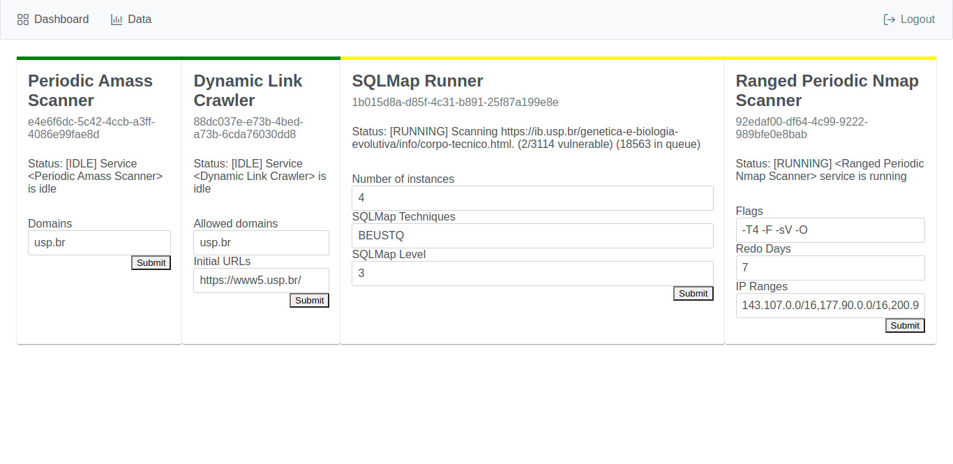The width and height of the screenshot is (953, 464).
Task: Click the Amass Scanner IDLE status text
Action: pos(96,176)
